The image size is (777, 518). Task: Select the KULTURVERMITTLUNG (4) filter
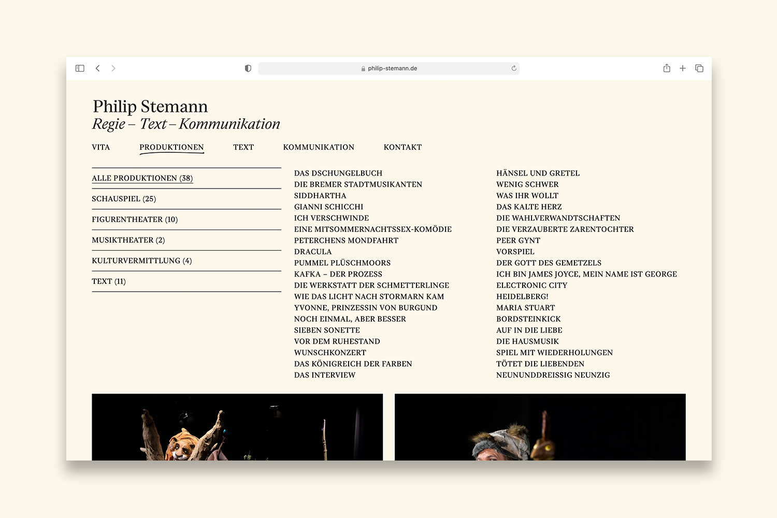(x=142, y=261)
